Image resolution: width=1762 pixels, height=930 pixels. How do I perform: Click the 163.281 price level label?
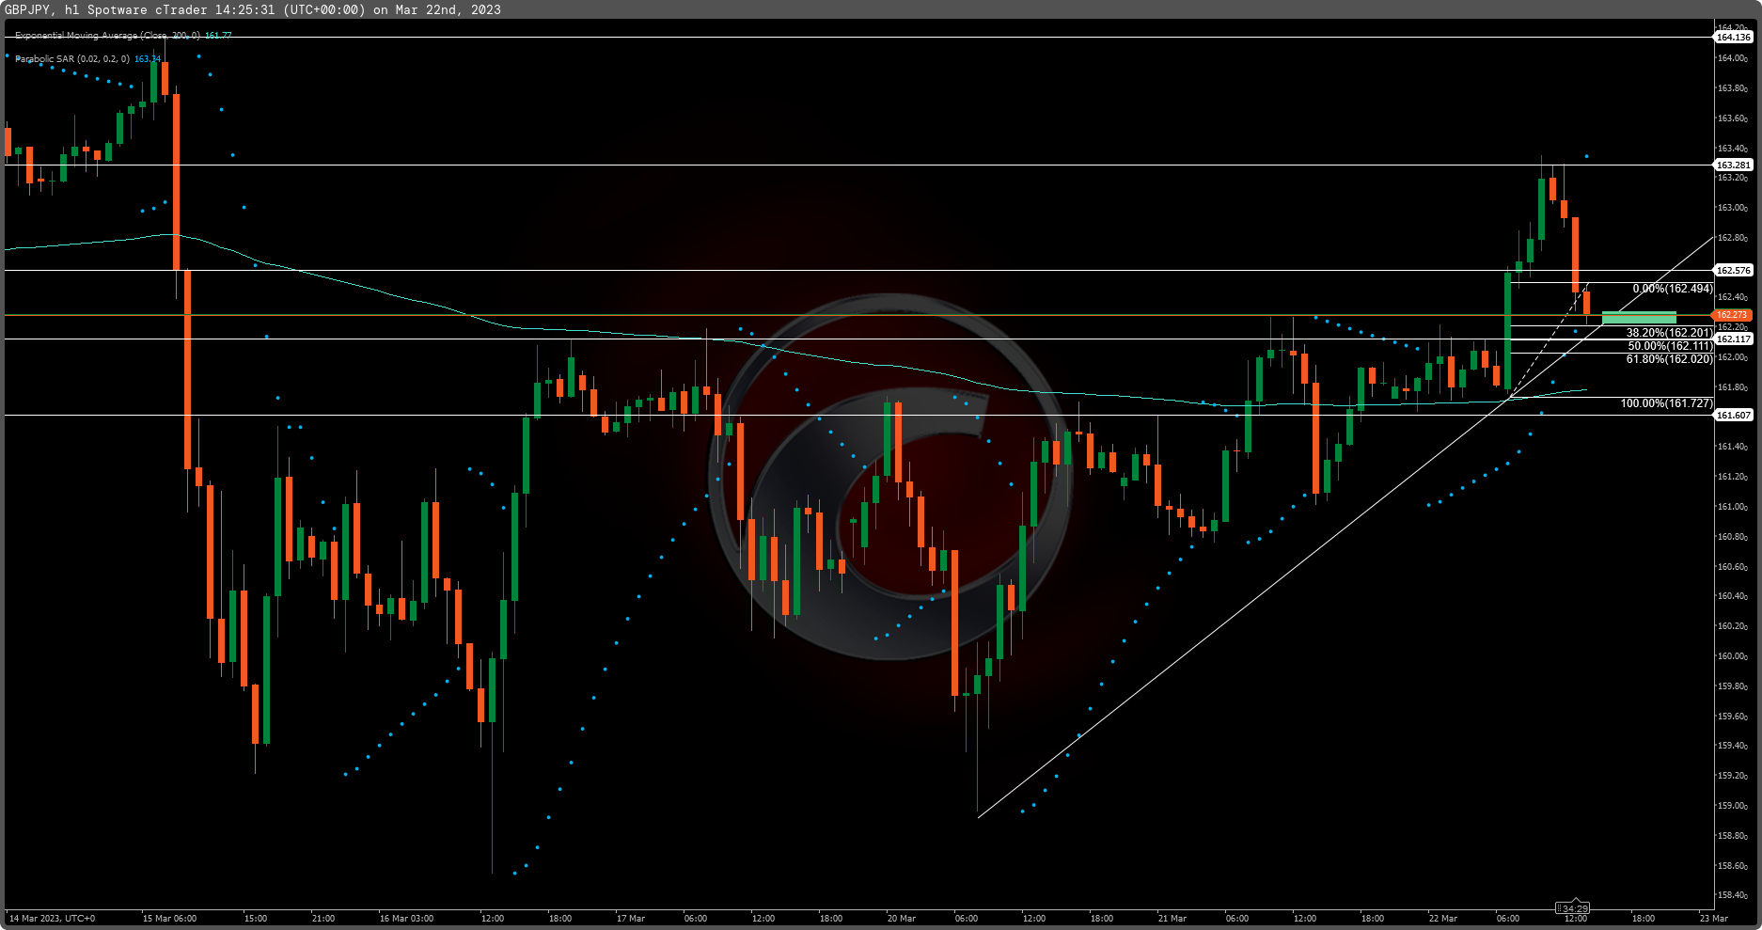point(1733,165)
